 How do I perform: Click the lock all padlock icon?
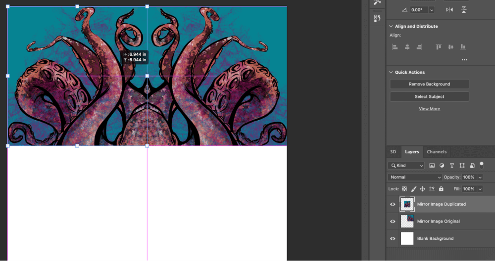(x=441, y=189)
